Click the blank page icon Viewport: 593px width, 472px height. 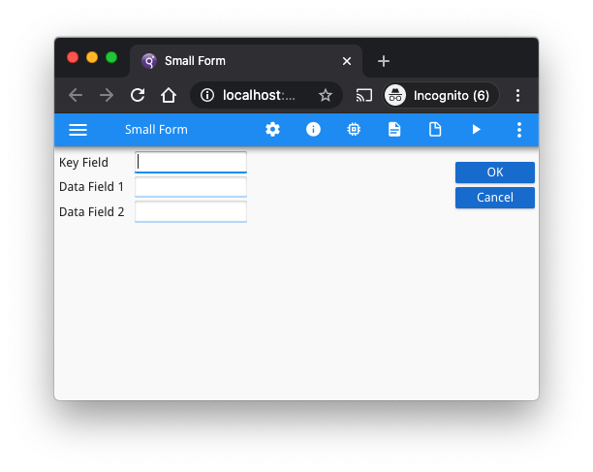pyautogui.click(x=435, y=130)
